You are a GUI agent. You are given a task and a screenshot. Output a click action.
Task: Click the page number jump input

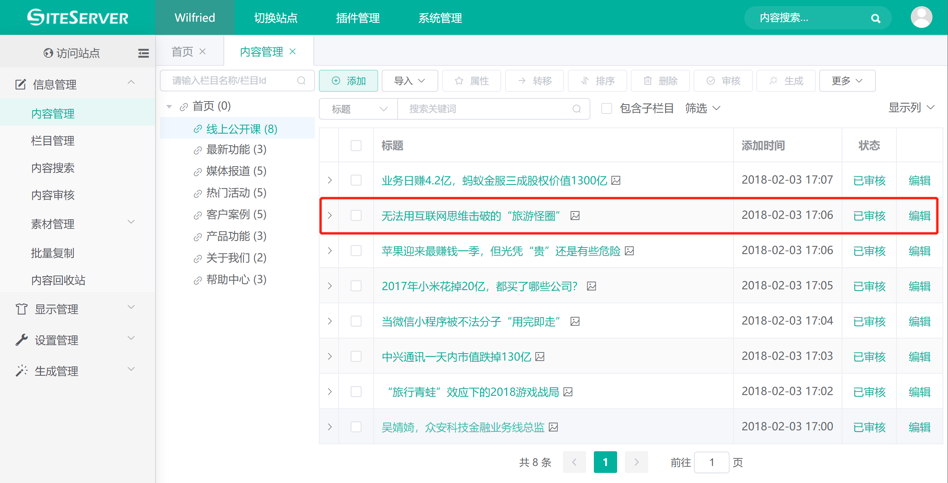711,462
